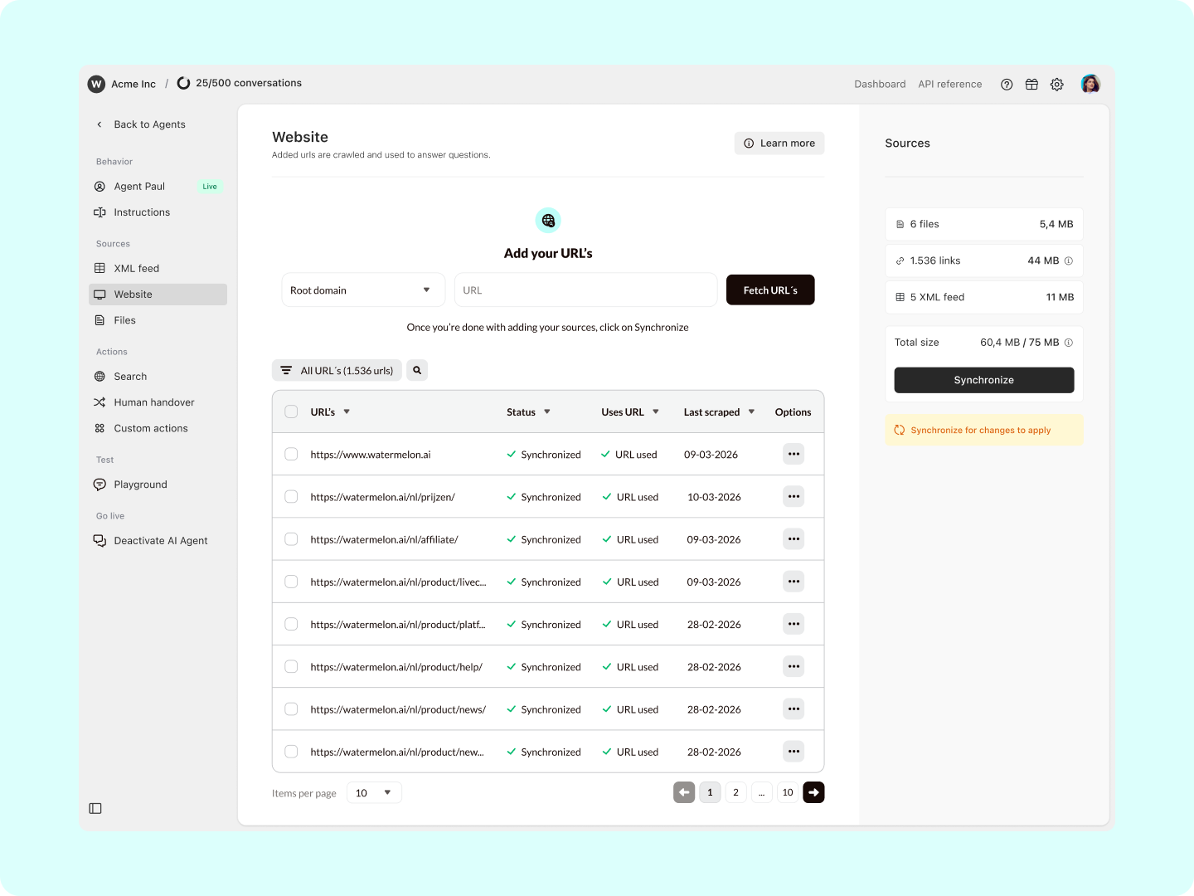
Task: Collapse the sidebar using the panel icon
Action: click(x=95, y=807)
